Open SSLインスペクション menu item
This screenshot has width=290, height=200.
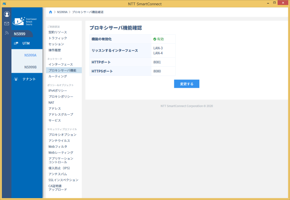64,180
